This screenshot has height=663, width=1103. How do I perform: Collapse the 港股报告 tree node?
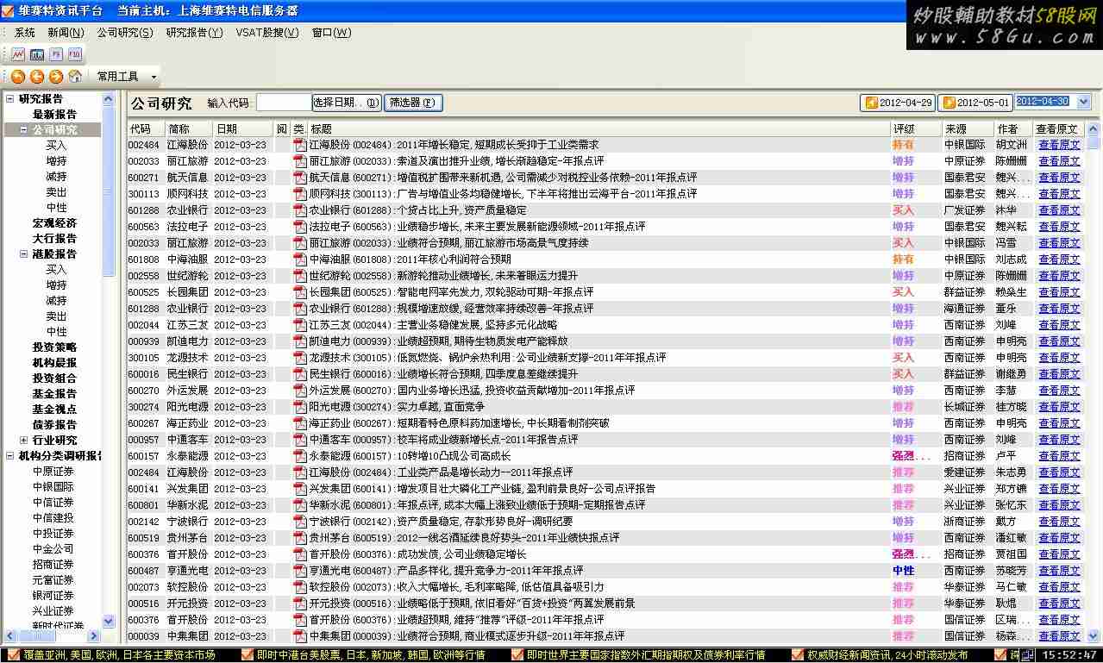(23, 253)
